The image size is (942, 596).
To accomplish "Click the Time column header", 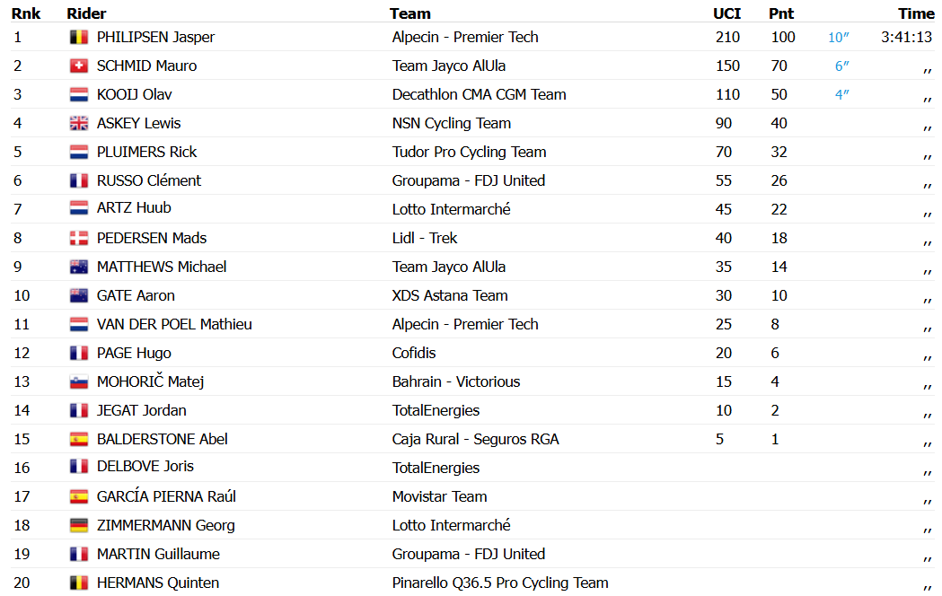I will tap(916, 13).
